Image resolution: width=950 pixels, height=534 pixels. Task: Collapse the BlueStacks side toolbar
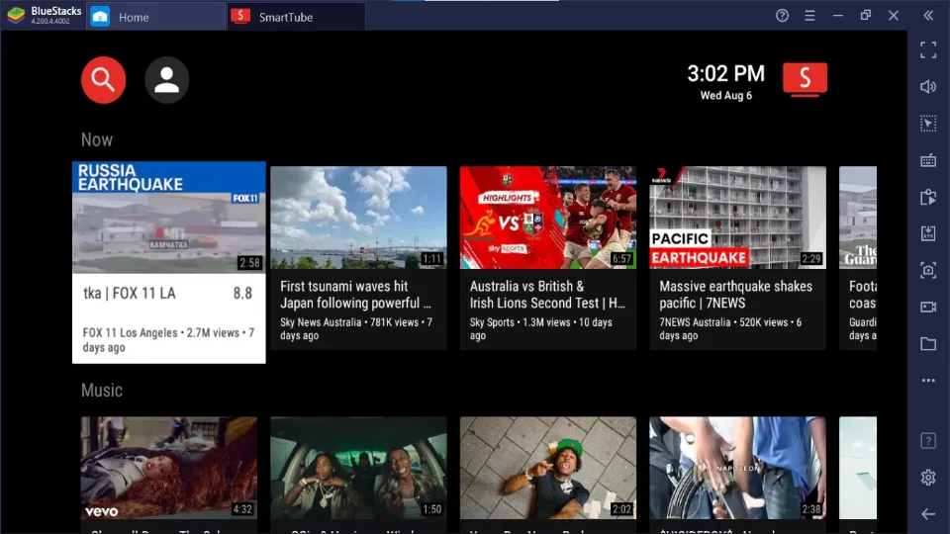coord(928,16)
